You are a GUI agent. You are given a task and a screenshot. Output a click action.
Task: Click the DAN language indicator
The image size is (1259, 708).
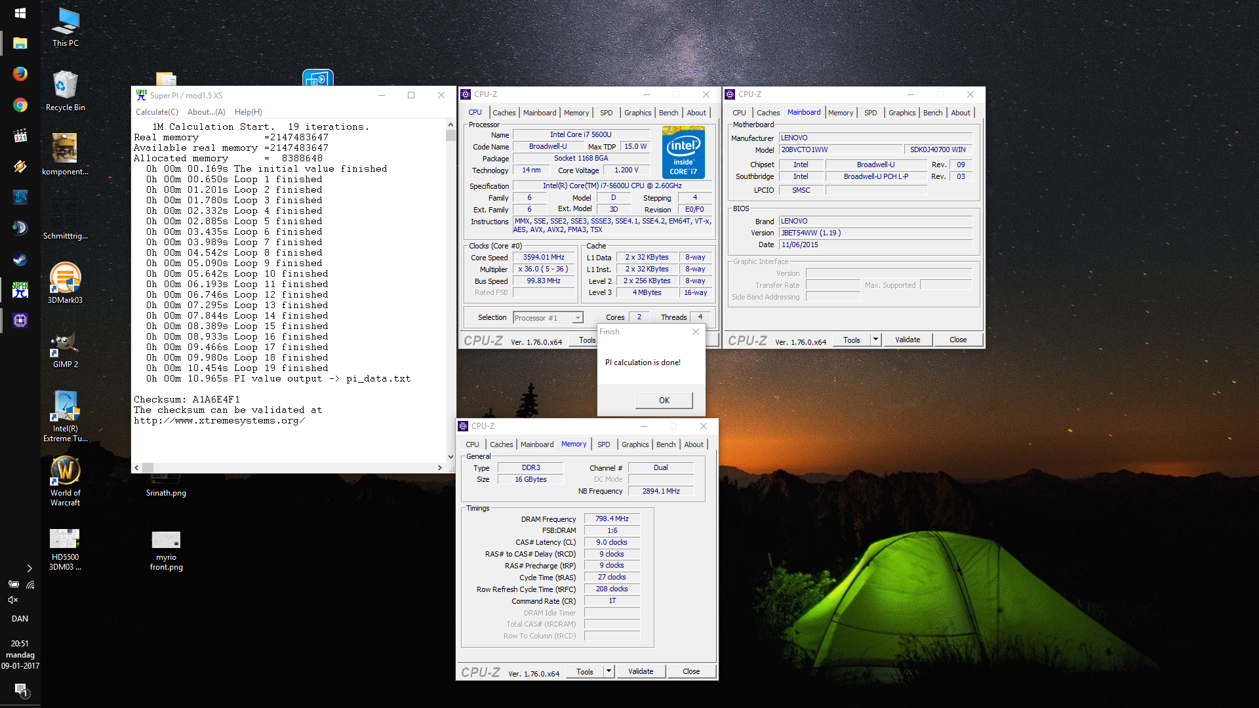click(x=20, y=619)
